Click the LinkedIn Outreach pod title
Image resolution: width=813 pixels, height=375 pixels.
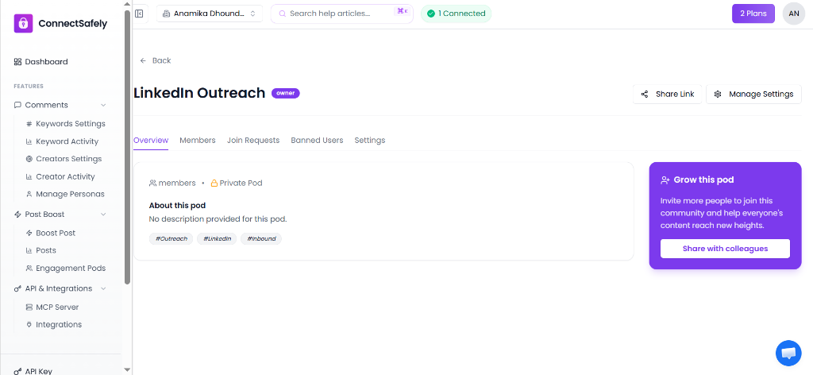(199, 93)
